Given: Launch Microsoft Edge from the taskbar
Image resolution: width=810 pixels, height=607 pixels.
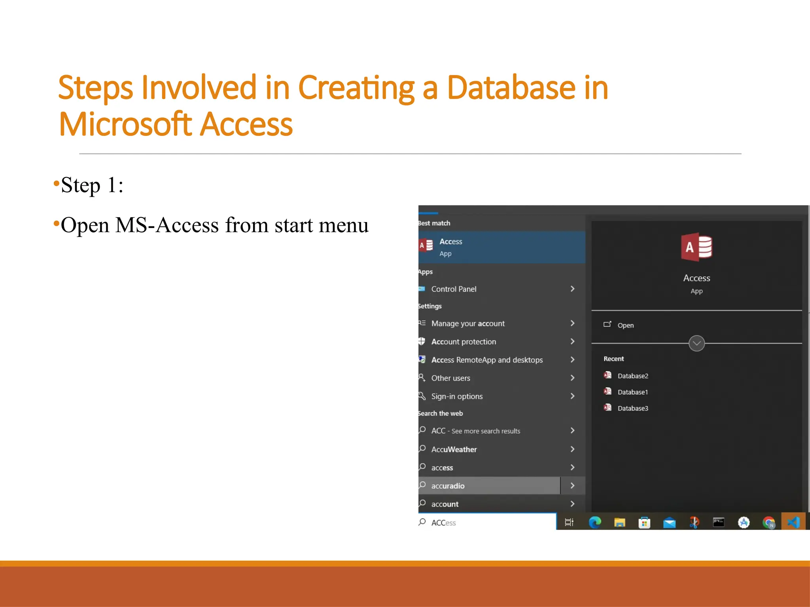Looking at the screenshot, I should pyautogui.click(x=594, y=522).
